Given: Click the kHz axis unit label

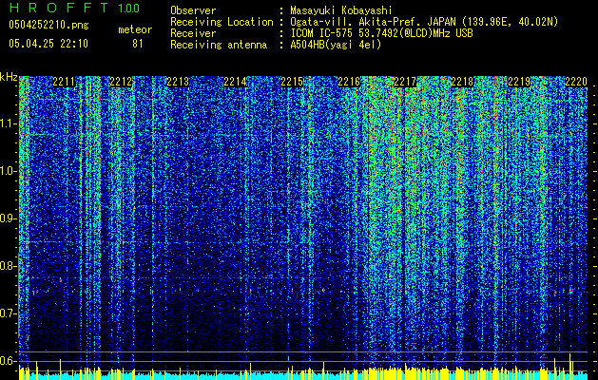Looking at the screenshot, I should [9, 77].
